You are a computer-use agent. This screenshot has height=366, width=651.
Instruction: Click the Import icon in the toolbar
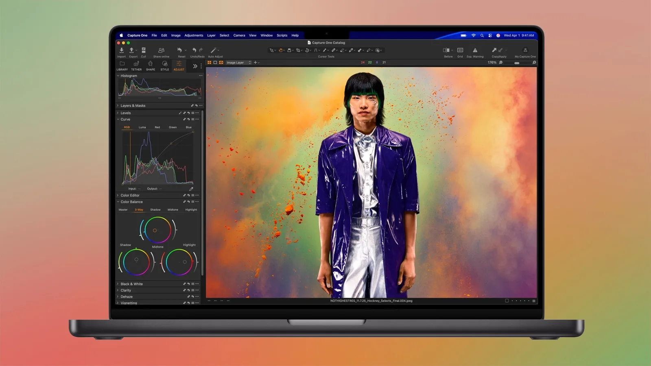tap(121, 50)
